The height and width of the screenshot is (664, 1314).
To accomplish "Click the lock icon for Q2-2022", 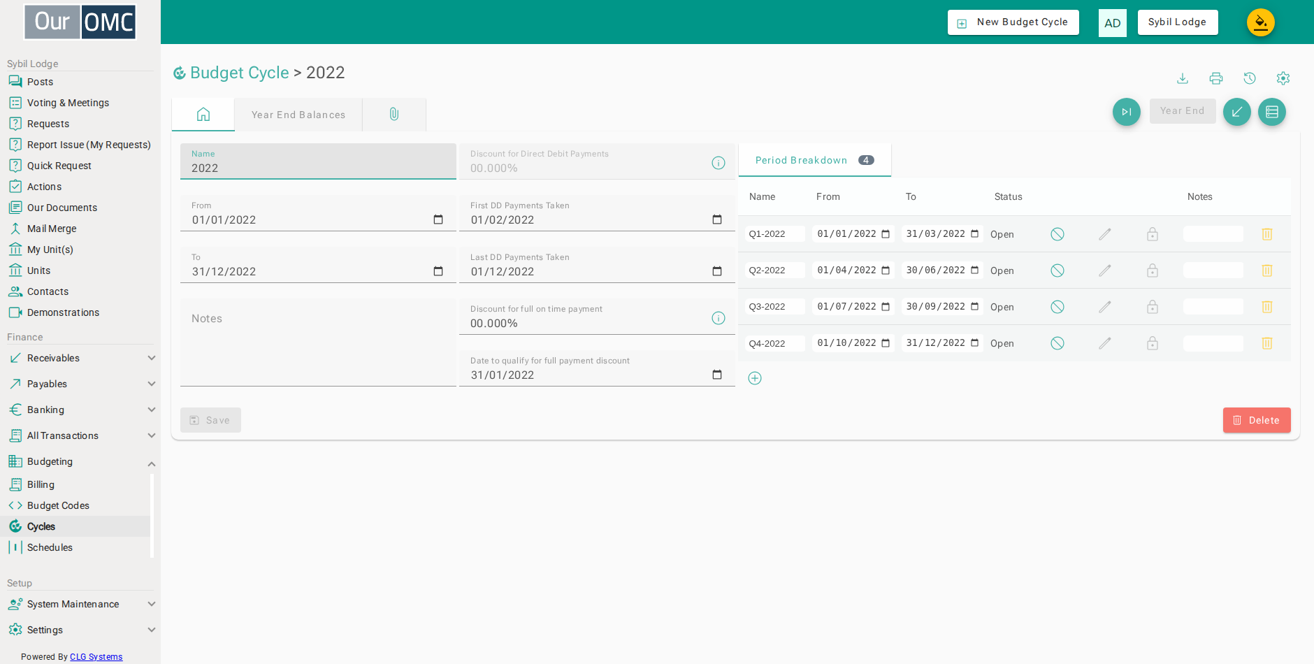I will tap(1153, 270).
